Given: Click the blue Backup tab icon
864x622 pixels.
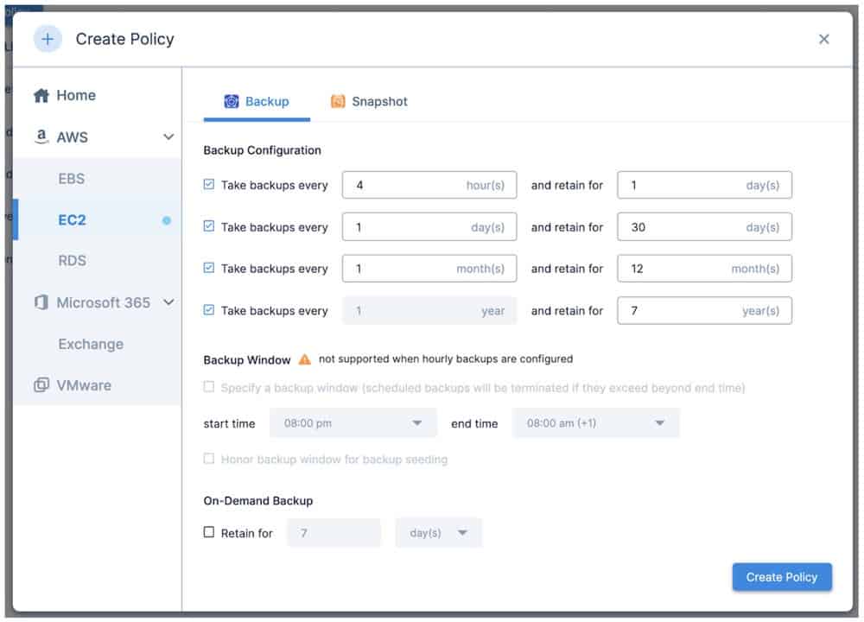Looking at the screenshot, I should tap(232, 102).
